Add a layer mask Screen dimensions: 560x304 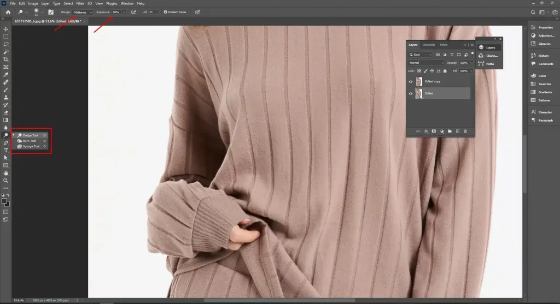coord(434,132)
